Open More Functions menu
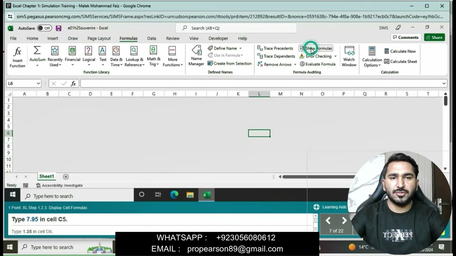Screen dimensions: 456x256 (172, 57)
